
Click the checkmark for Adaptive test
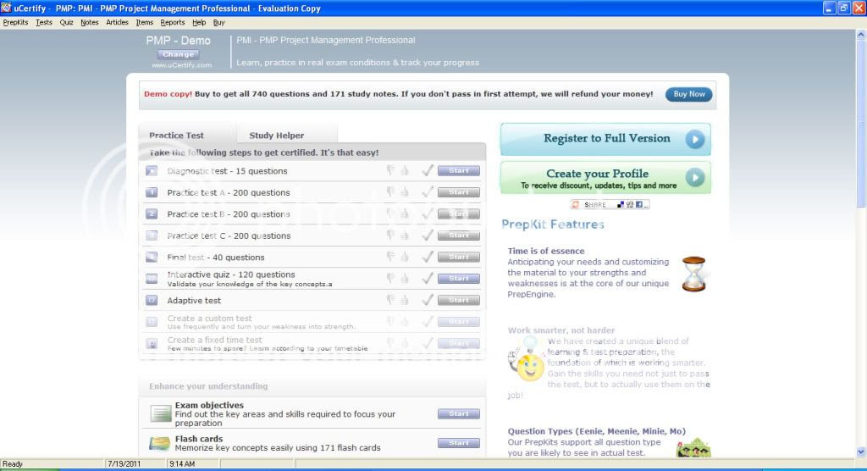(428, 300)
